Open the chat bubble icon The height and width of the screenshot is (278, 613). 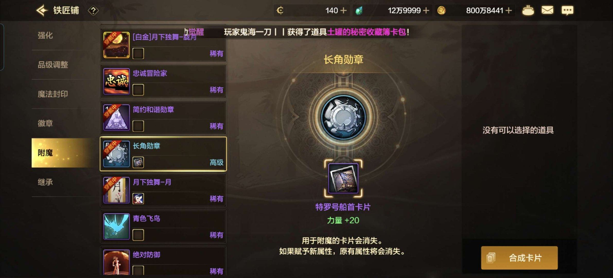[x=567, y=11]
